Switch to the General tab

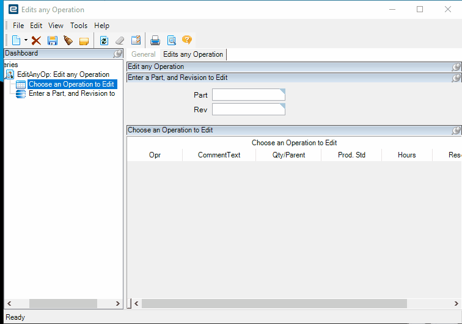click(144, 54)
